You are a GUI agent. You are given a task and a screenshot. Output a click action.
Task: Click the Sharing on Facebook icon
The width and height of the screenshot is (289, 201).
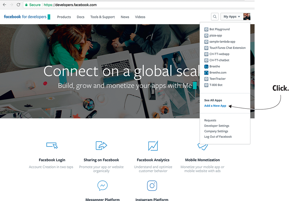tap(101, 146)
